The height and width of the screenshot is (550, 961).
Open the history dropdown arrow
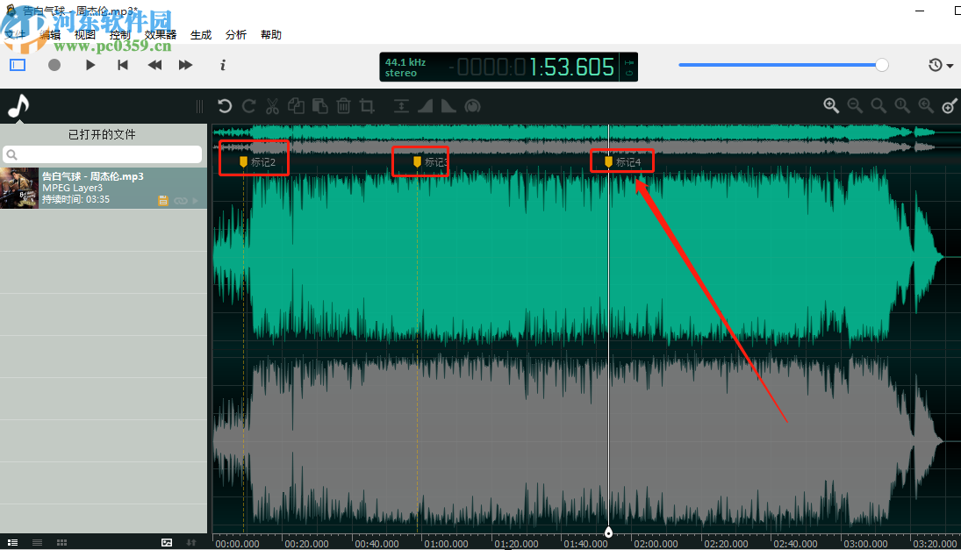coord(950,66)
